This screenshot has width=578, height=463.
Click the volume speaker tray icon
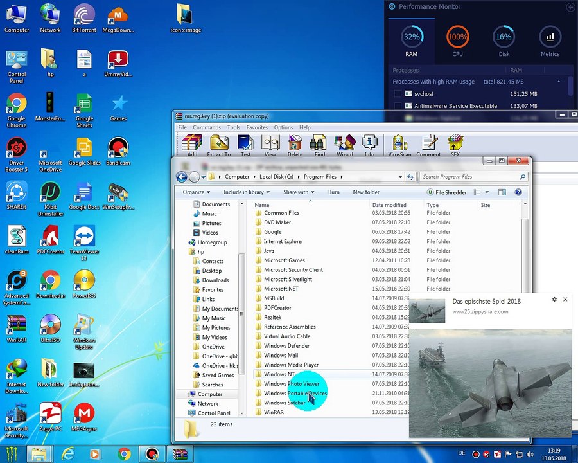point(530,454)
